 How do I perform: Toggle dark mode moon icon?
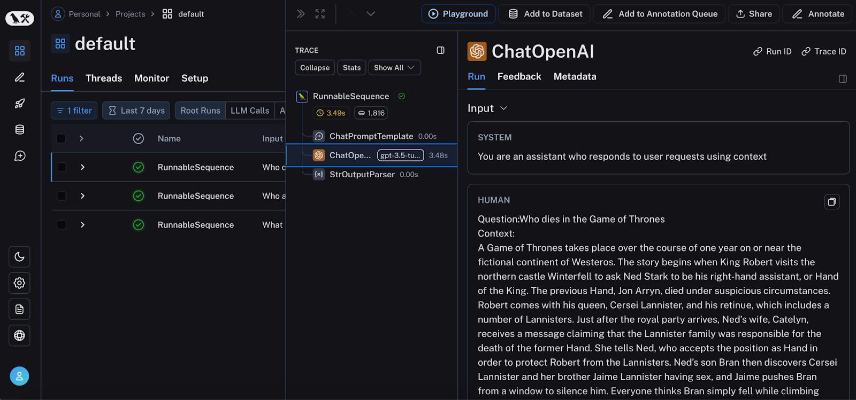20,257
